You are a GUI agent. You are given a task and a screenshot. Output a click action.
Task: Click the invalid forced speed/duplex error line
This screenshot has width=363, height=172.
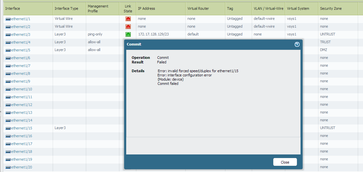(x=198, y=71)
